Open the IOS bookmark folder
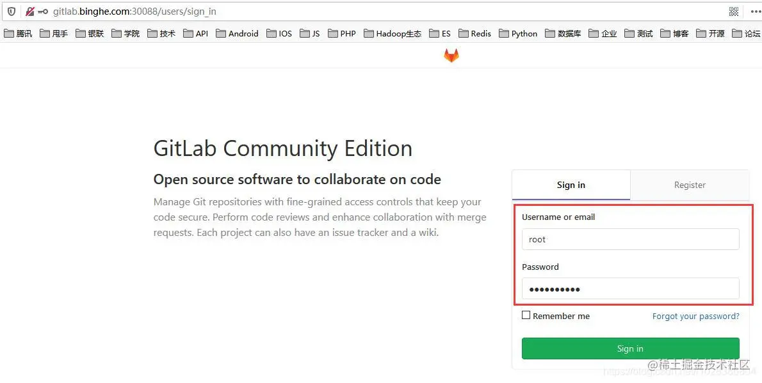762x383 pixels. (x=279, y=33)
